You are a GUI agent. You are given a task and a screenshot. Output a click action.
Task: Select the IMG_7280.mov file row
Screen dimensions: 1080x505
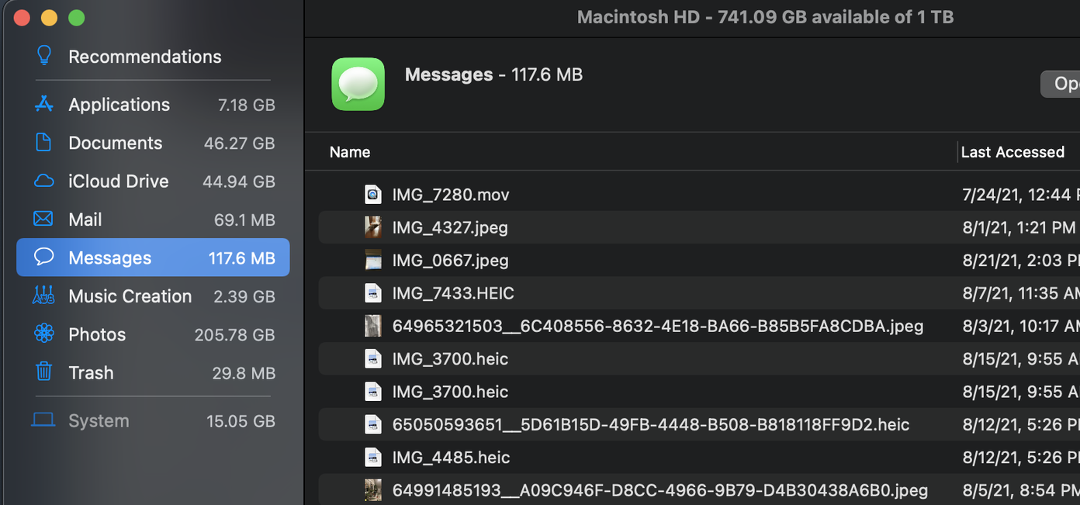pos(699,195)
